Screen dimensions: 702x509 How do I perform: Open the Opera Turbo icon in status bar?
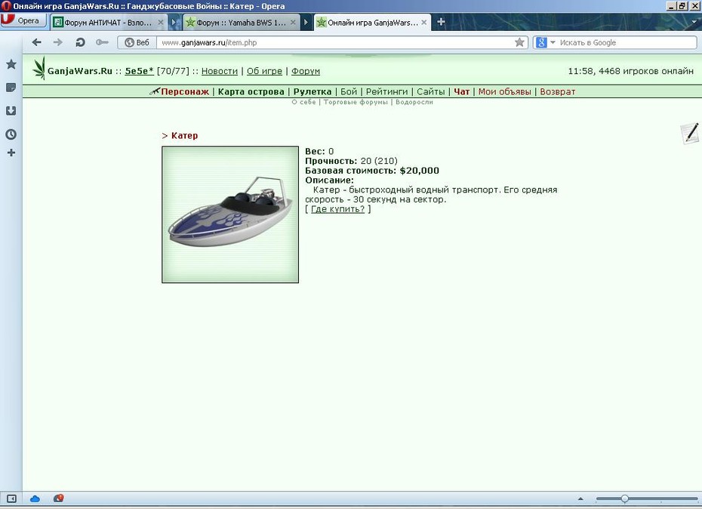[x=58, y=498]
